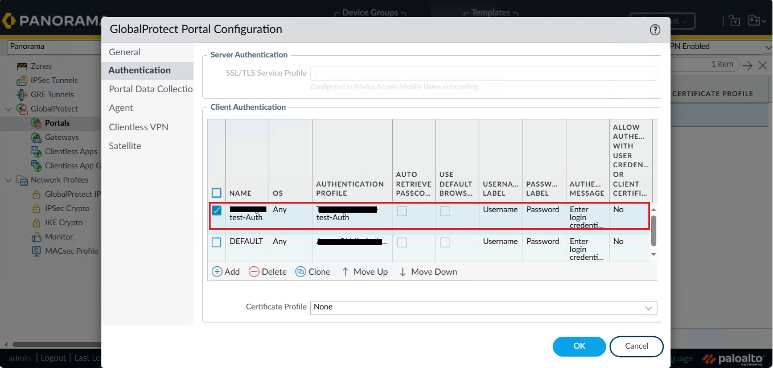The image size is (773, 368).
Task: Click the Add plus icon
Action: point(217,272)
